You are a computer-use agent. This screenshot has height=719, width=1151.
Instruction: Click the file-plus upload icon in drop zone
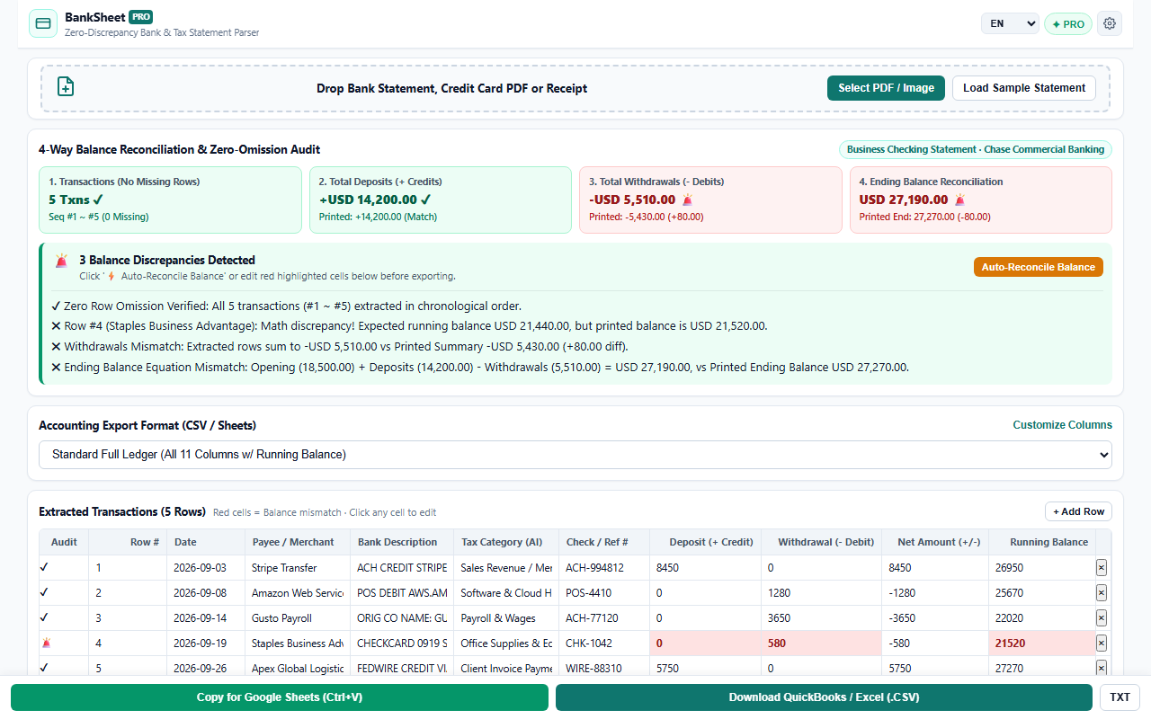pos(66,86)
